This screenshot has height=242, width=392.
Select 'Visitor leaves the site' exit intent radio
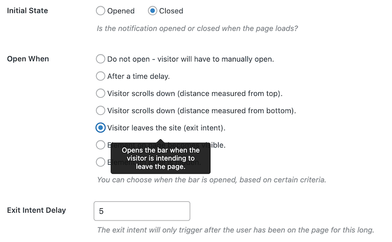[x=100, y=128]
